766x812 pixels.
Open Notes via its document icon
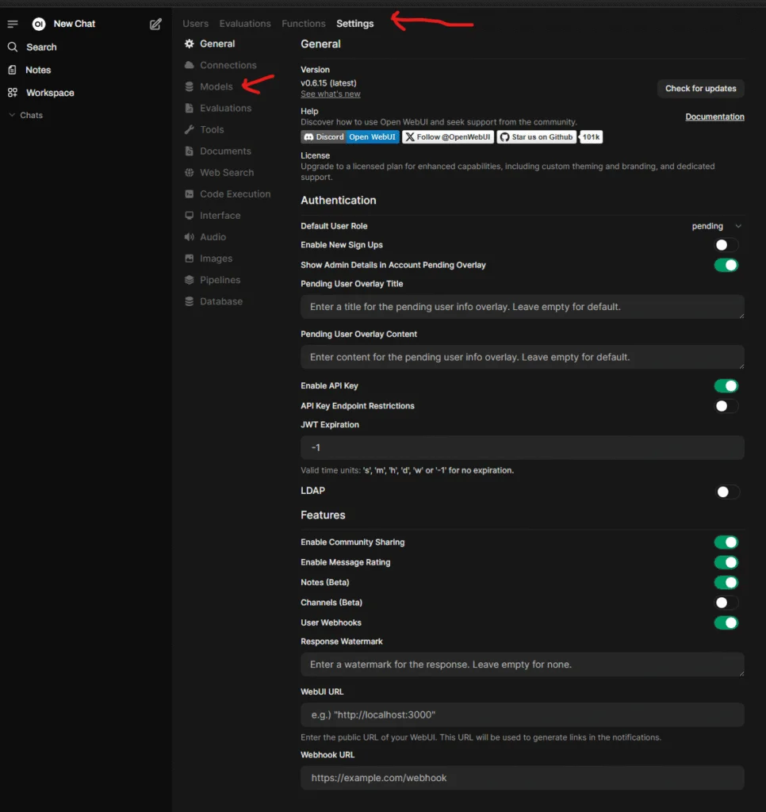click(13, 70)
